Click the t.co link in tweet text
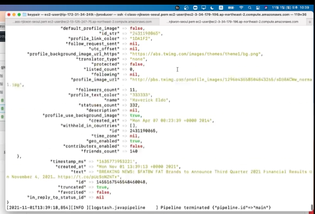The width and height of the screenshot is (315, 214). pos(89,177)
